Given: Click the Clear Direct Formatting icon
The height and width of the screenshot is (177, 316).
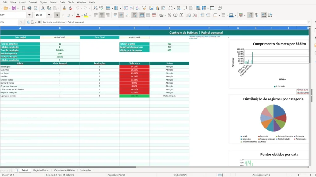Looking at the screenshot, I should (70, 8).
